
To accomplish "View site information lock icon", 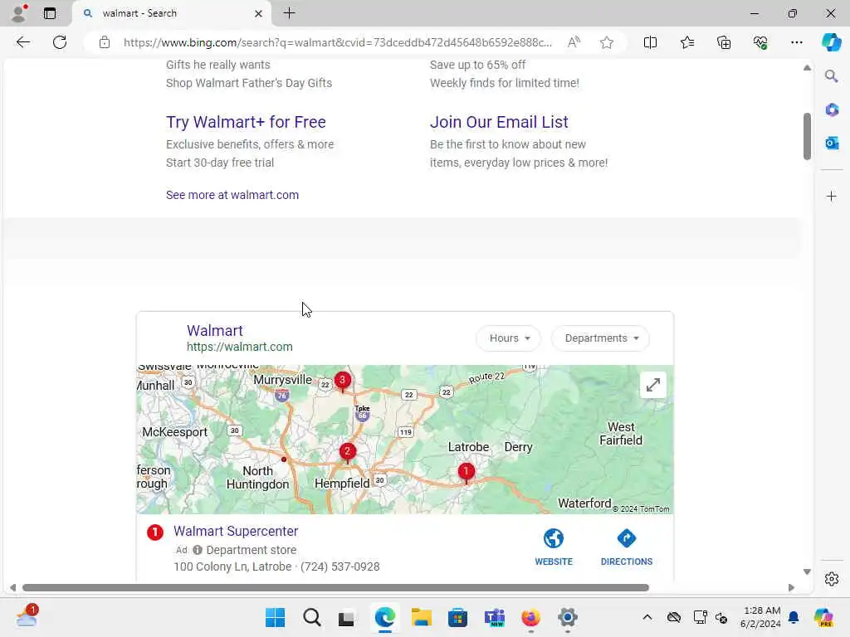I will coord(105,42).
